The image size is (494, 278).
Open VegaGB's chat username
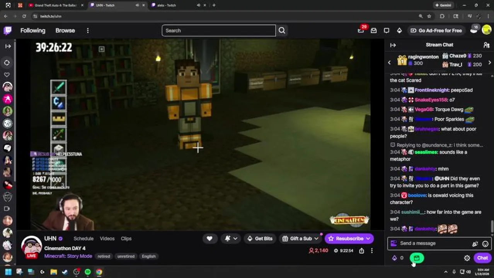point(424,109)
